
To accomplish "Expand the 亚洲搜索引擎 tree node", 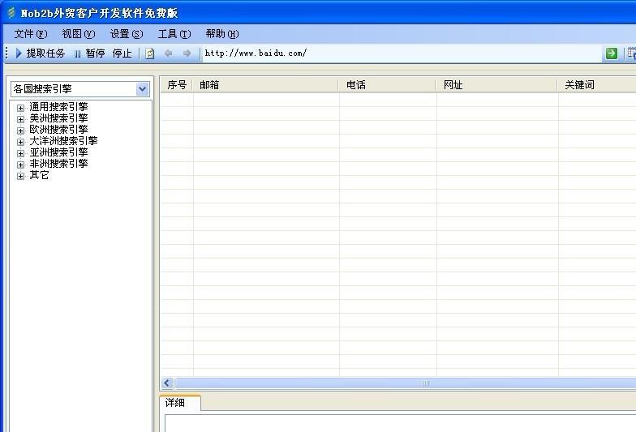I will (x=21, y=153).
